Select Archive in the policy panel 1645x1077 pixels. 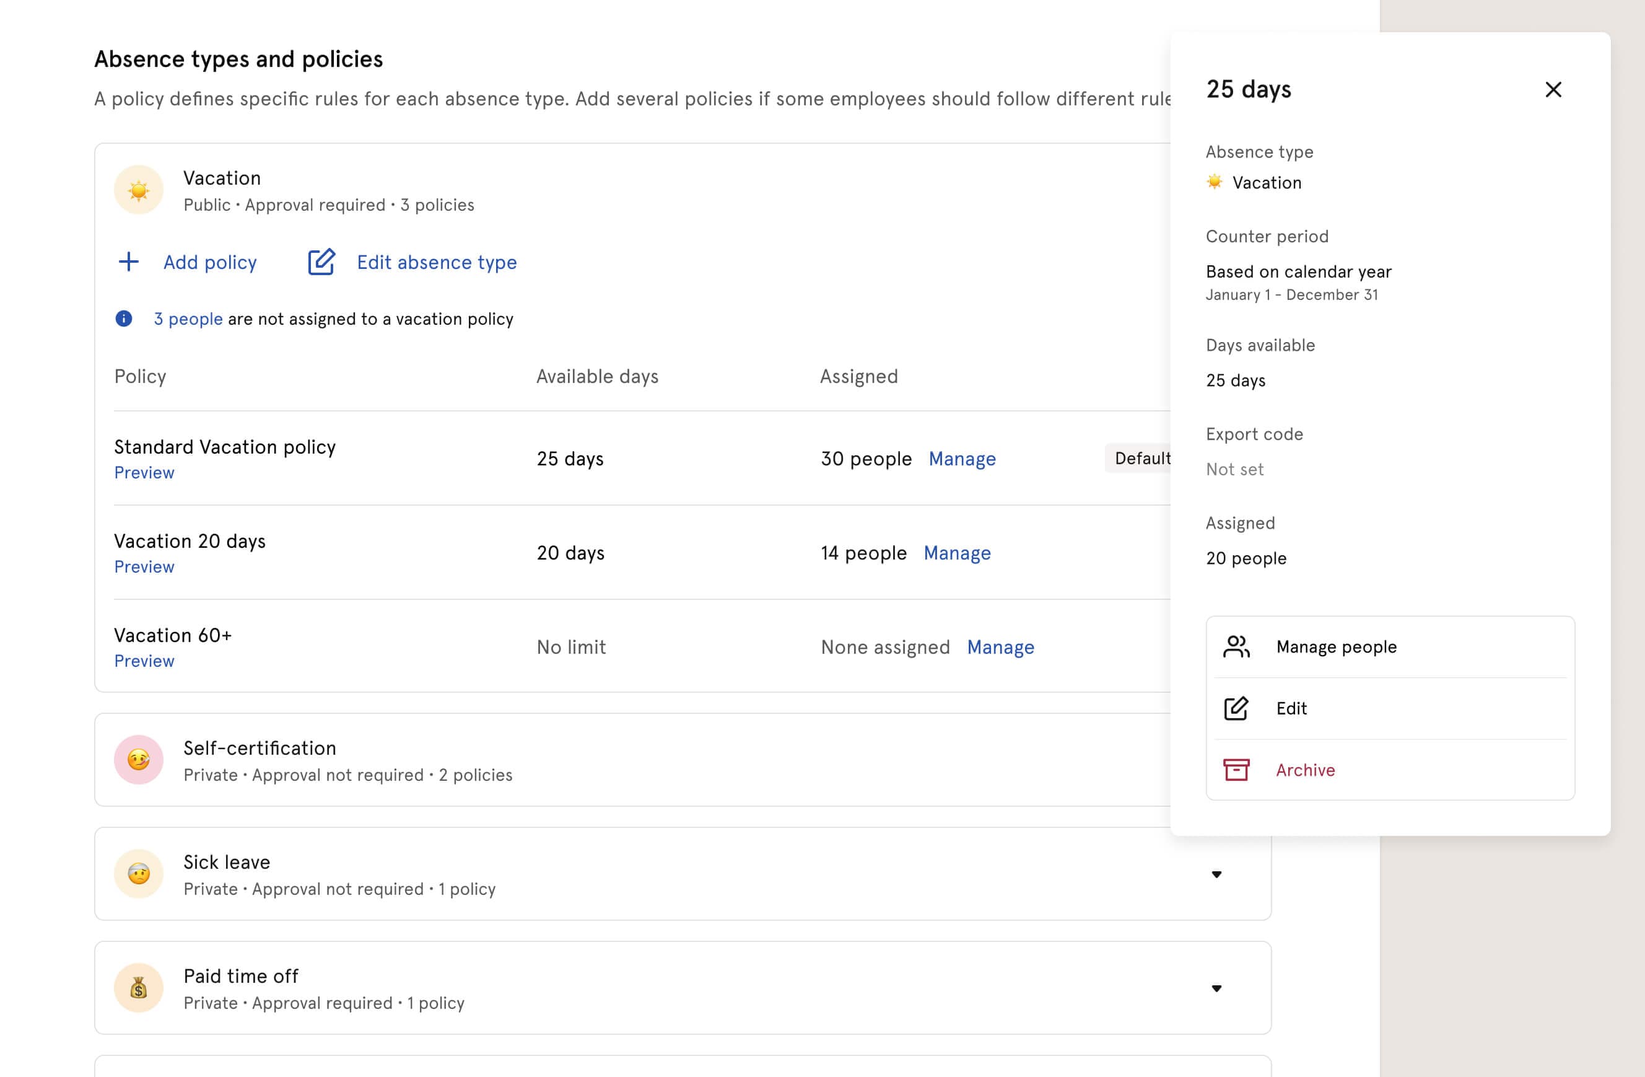coord(1304,770)
